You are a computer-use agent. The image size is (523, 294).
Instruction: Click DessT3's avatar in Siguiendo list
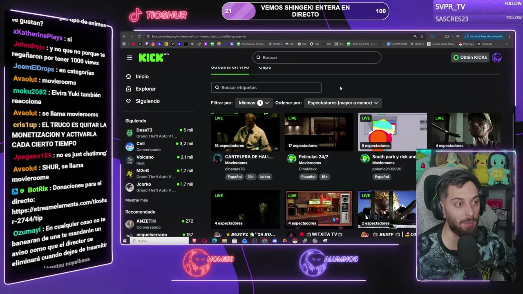(x=130, y=133)
